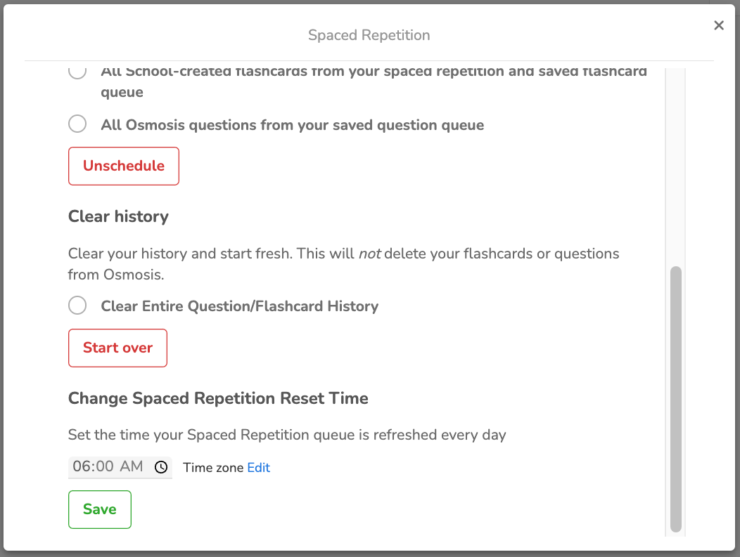Click the 'Change Spaced Repetition Reset Time' heading

[x=218, y=398]
